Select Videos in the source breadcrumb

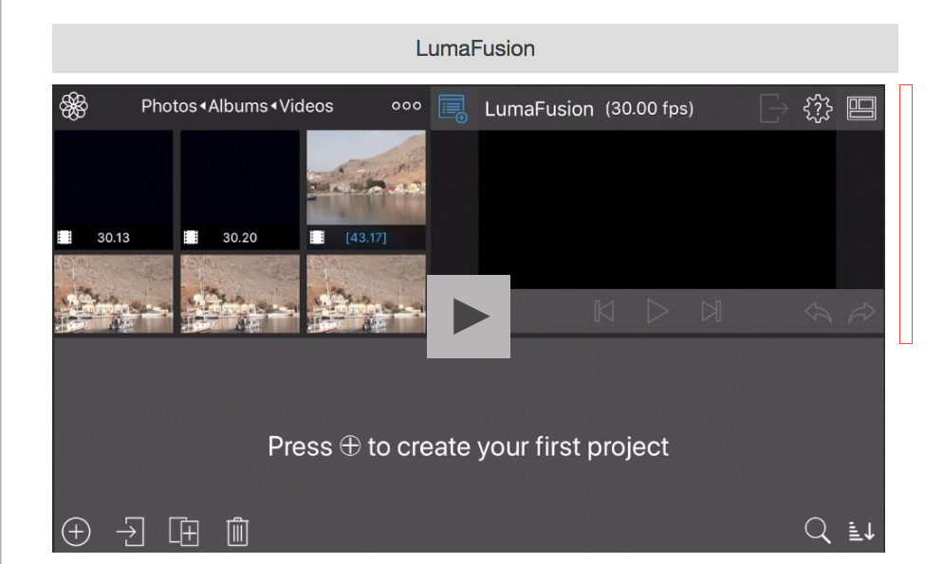306,106
